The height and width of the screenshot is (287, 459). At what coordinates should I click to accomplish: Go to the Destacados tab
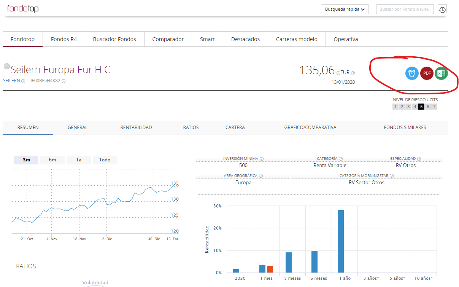pos(246,39)
